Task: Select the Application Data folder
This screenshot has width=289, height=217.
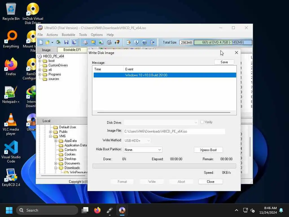Action: pyautogui.click(x=75, y=145)
